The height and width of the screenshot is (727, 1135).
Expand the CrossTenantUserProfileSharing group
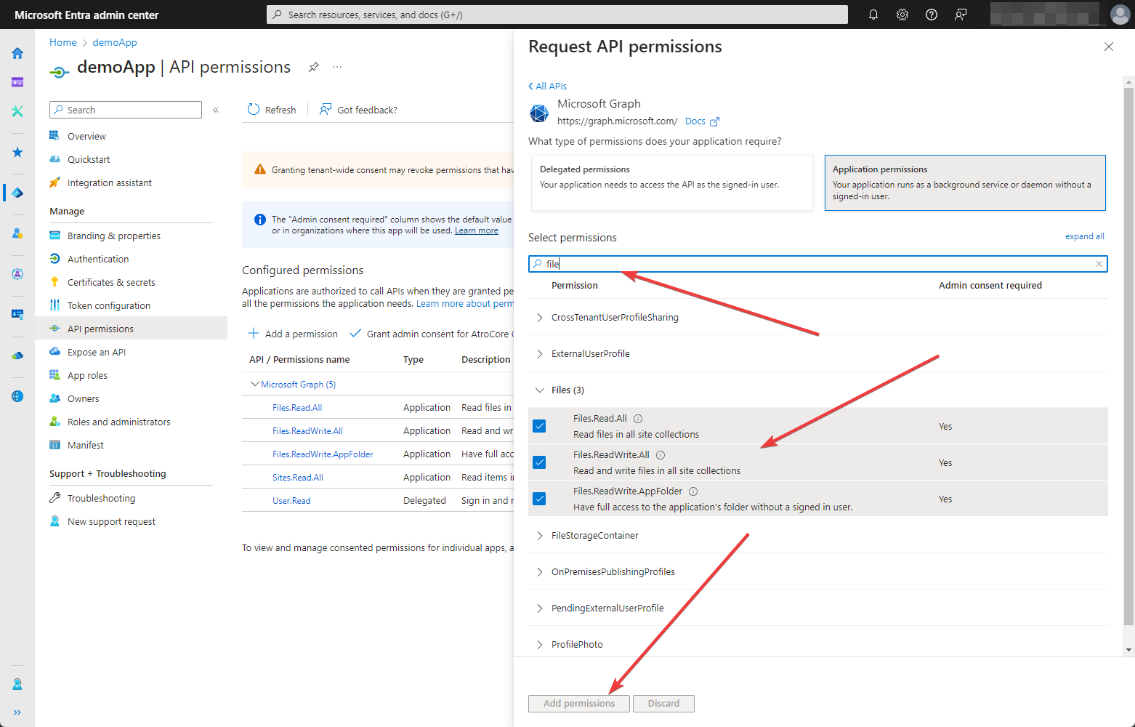pyautogui.click(x=540, y=318)
